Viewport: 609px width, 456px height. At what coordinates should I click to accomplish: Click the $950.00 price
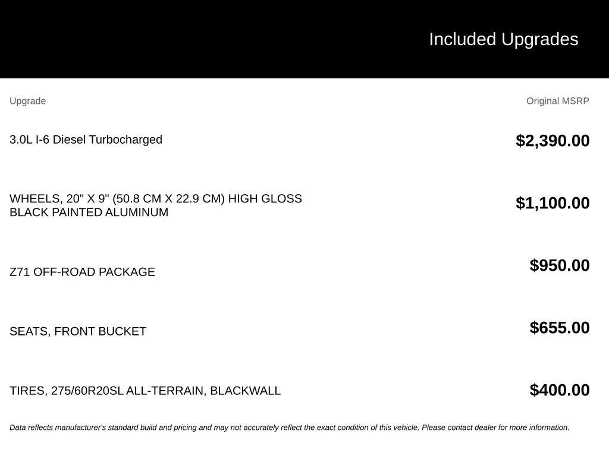coord(559,265)
